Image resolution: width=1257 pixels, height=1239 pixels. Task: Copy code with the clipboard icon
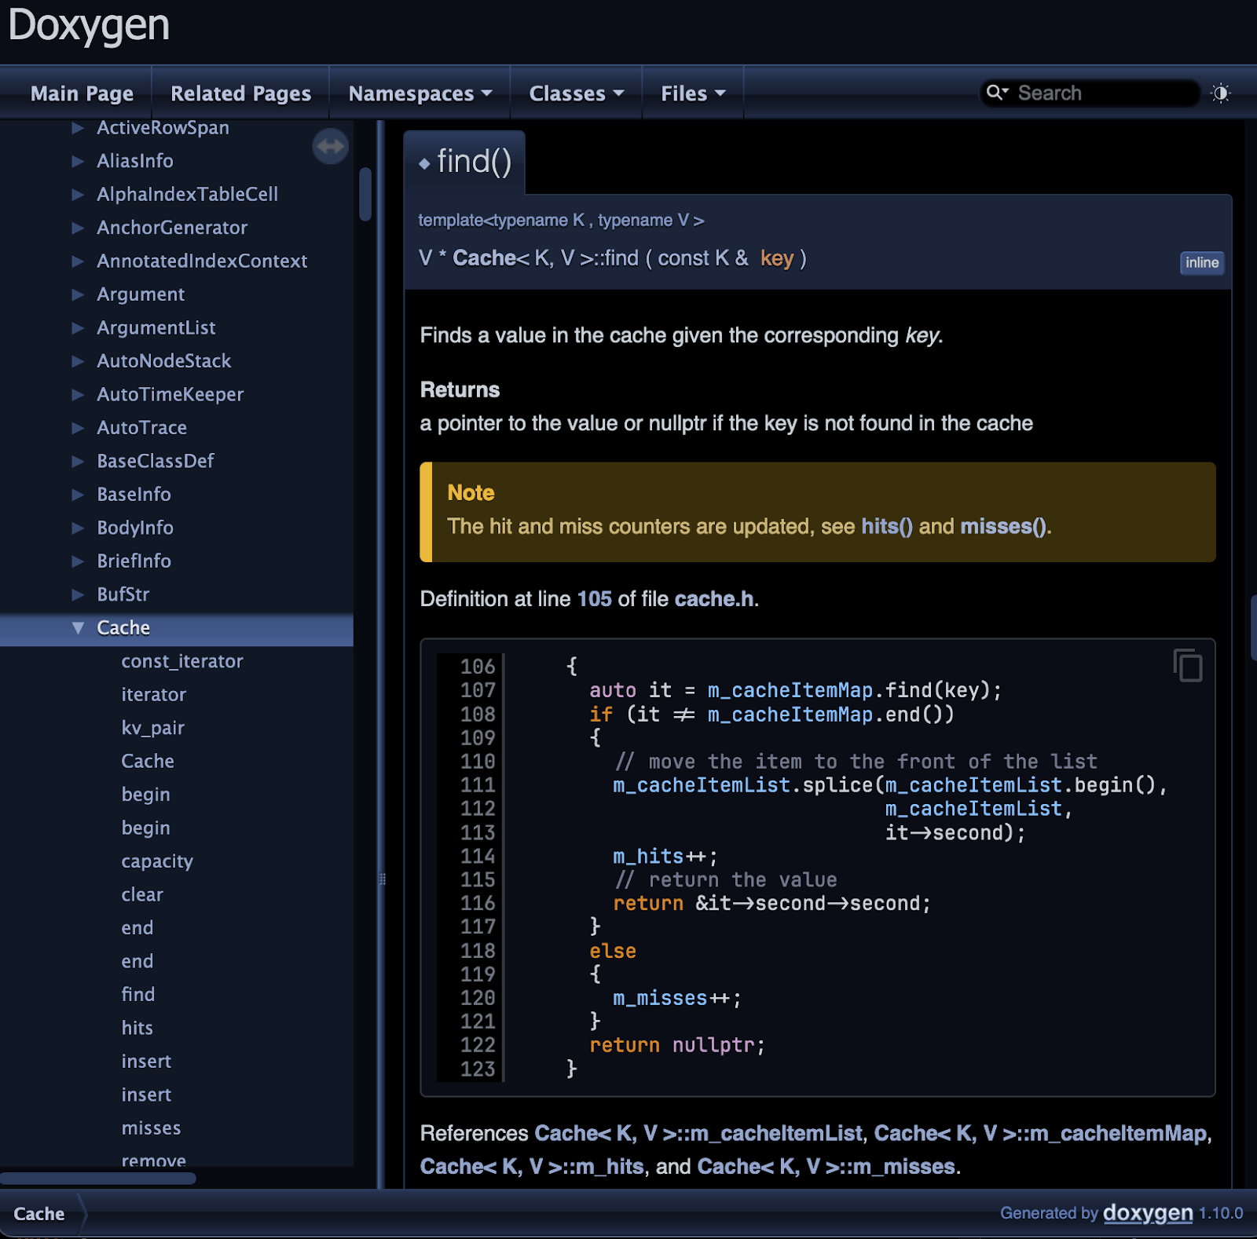tap(1188, 665)
